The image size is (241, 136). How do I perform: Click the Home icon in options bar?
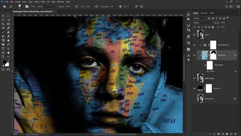[5, 6]
